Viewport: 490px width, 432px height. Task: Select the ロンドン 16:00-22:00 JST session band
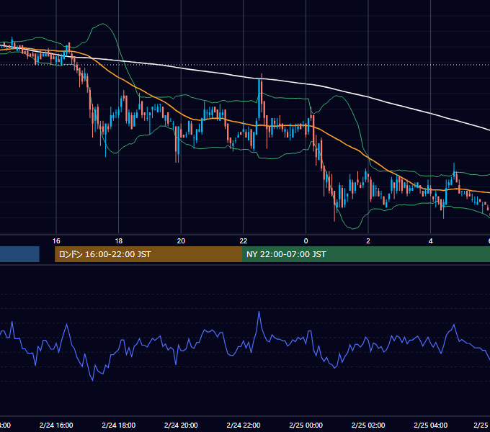tap(148, 254)
